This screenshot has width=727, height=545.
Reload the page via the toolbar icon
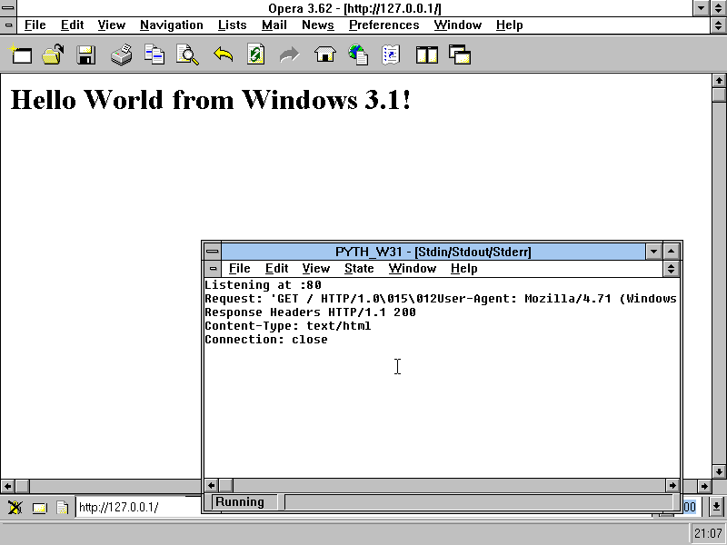(x=256, y=55)
